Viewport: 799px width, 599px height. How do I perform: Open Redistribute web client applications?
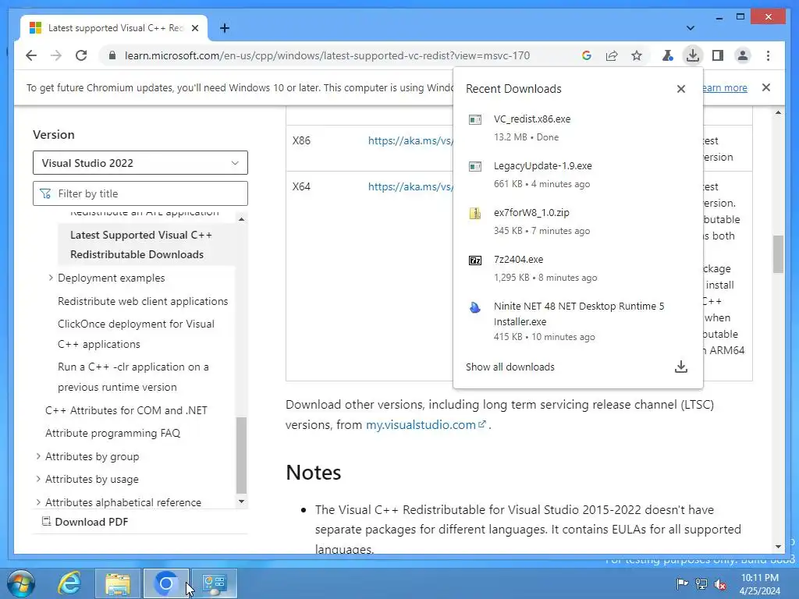(143, 301)
